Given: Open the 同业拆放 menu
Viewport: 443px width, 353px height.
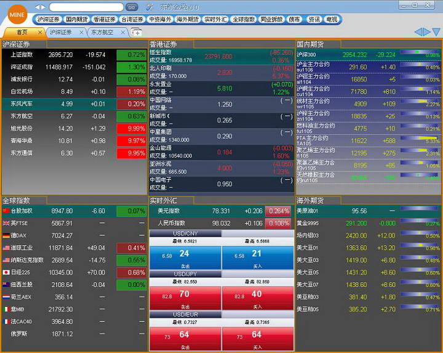Looking at the screenshot, I should (271, 20).
